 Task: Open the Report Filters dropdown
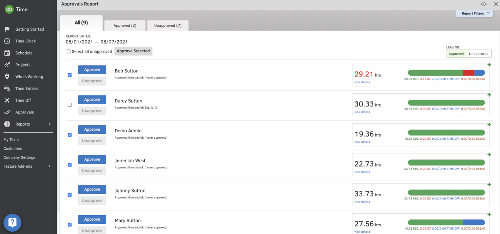pos(474,13)
